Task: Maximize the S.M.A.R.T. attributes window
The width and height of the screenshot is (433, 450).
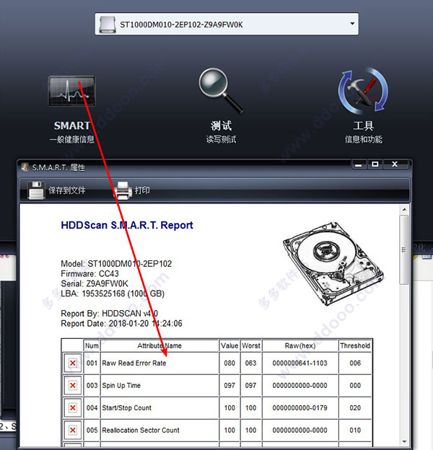Action: [x=375, y=164]
